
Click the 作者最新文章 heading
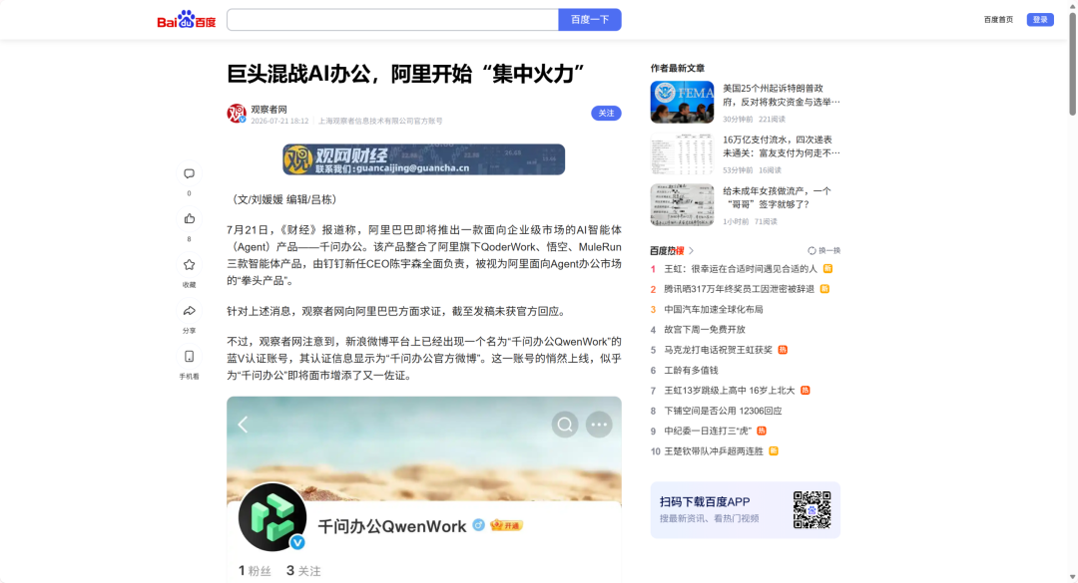[x=677, y=68]
